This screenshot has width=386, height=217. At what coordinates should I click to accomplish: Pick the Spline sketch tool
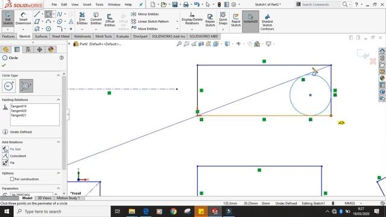point(60,14)
